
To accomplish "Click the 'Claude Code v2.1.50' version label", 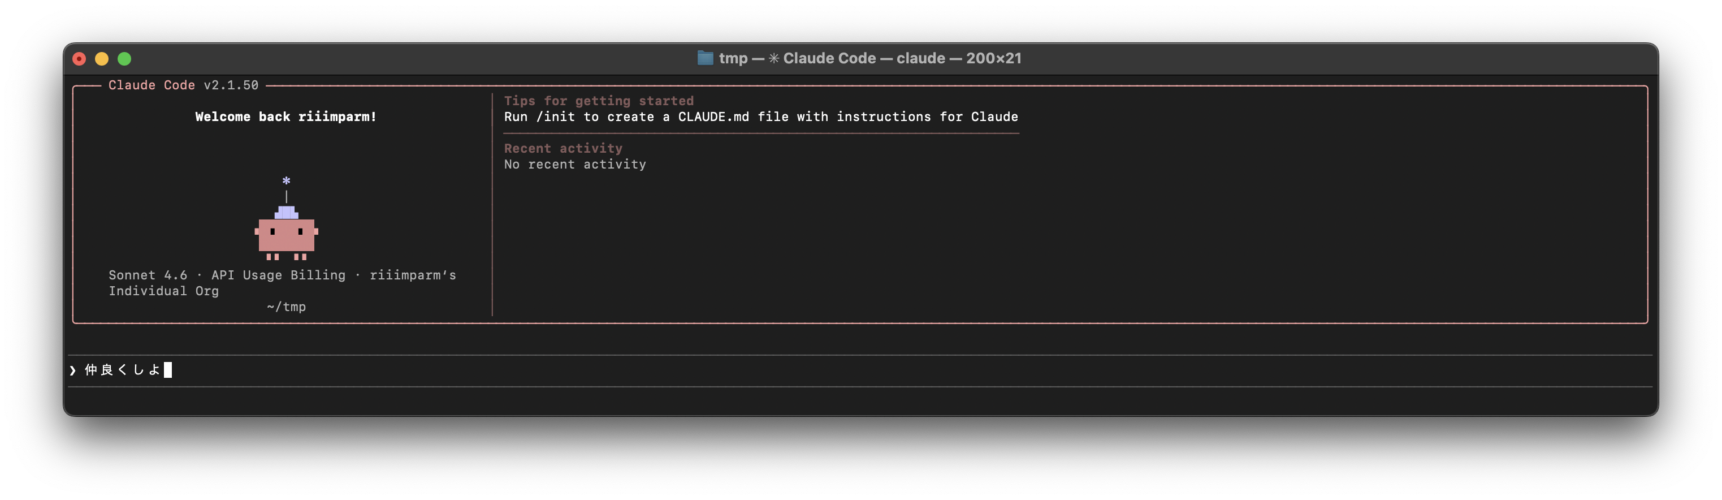I will (183, 85).
